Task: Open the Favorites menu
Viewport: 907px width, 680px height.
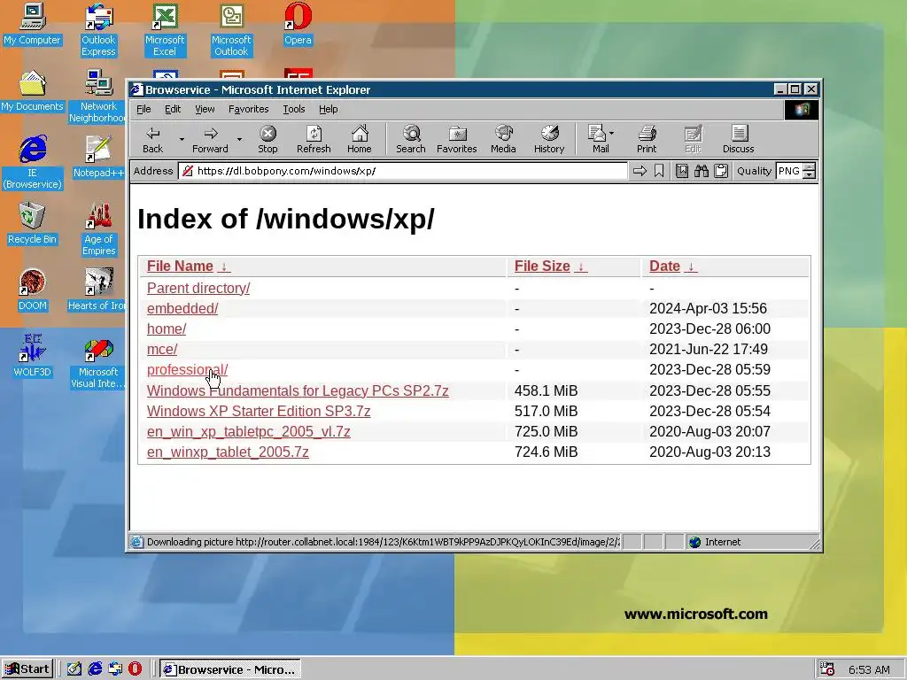Action: (x=249, y=109)
